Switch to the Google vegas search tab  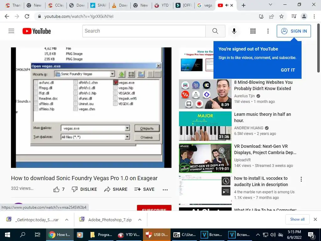(205, 5)
